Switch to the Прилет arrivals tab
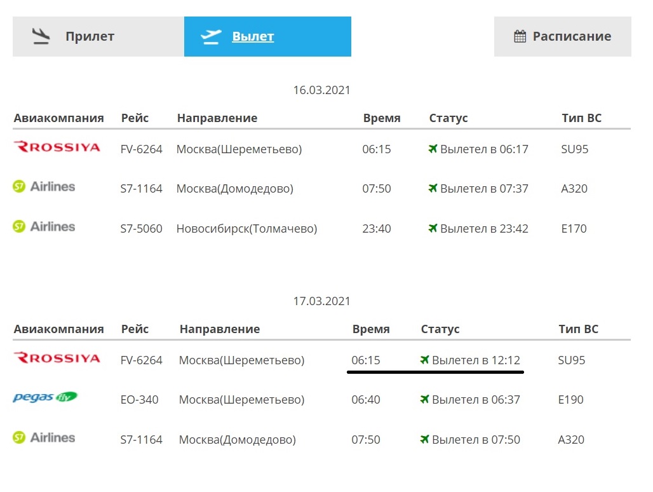Screen dimensions: 653x492 (x=98, y=37)
